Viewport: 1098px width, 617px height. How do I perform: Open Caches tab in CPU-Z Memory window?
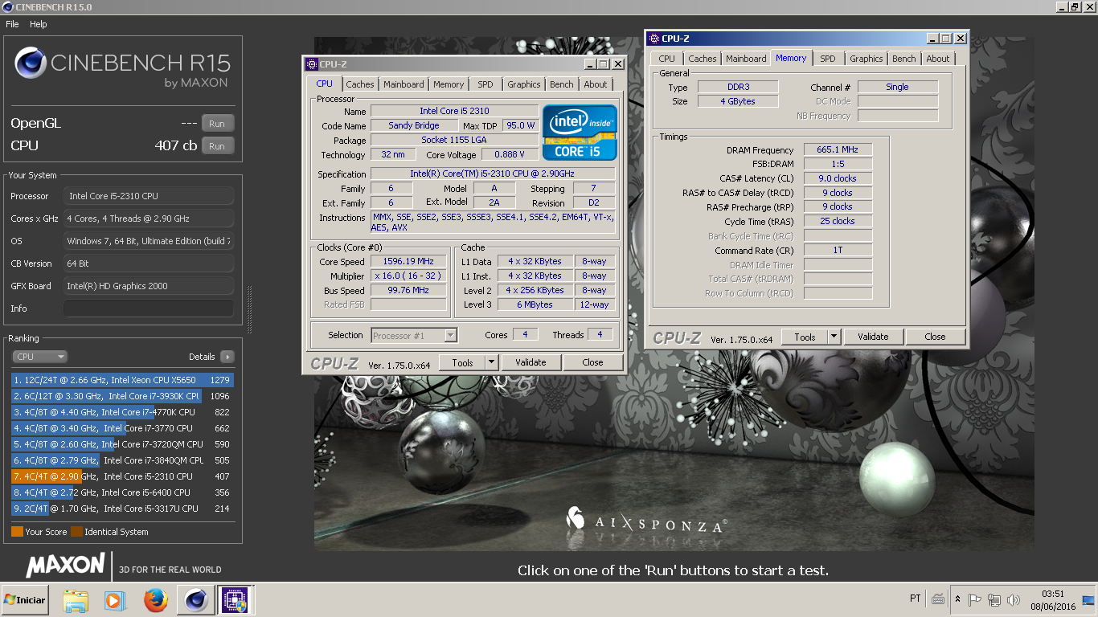pos(703,59)
